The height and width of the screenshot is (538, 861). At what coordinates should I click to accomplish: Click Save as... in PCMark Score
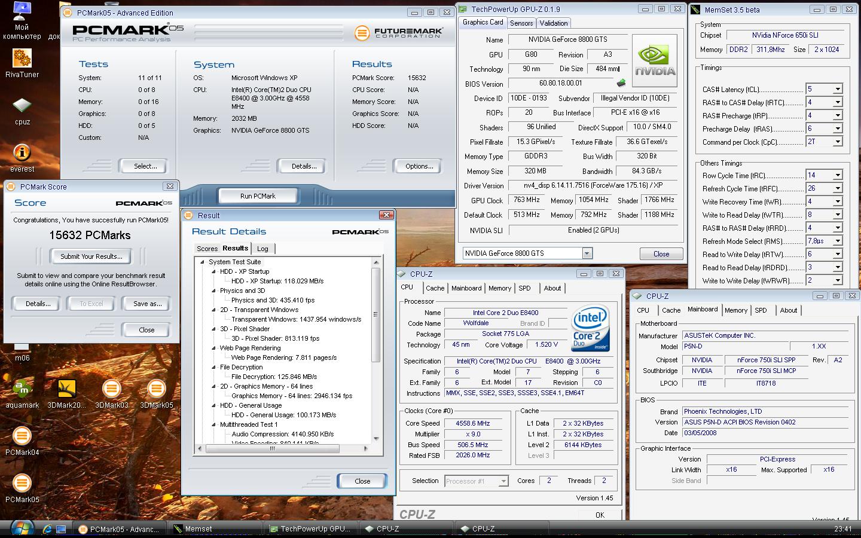(148, 304)
